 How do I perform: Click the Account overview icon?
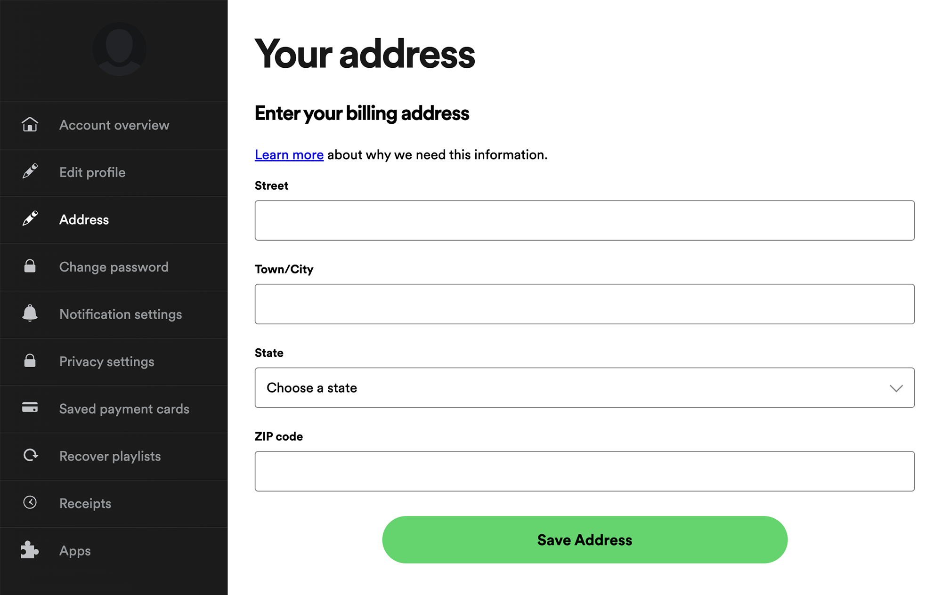[30, 125]
